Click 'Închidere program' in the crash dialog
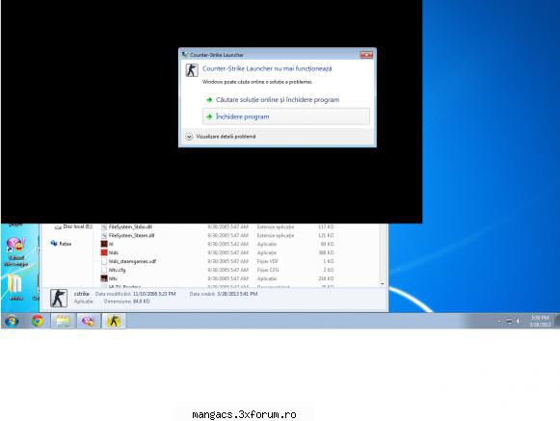560x421 pixels. pos(286,117)
